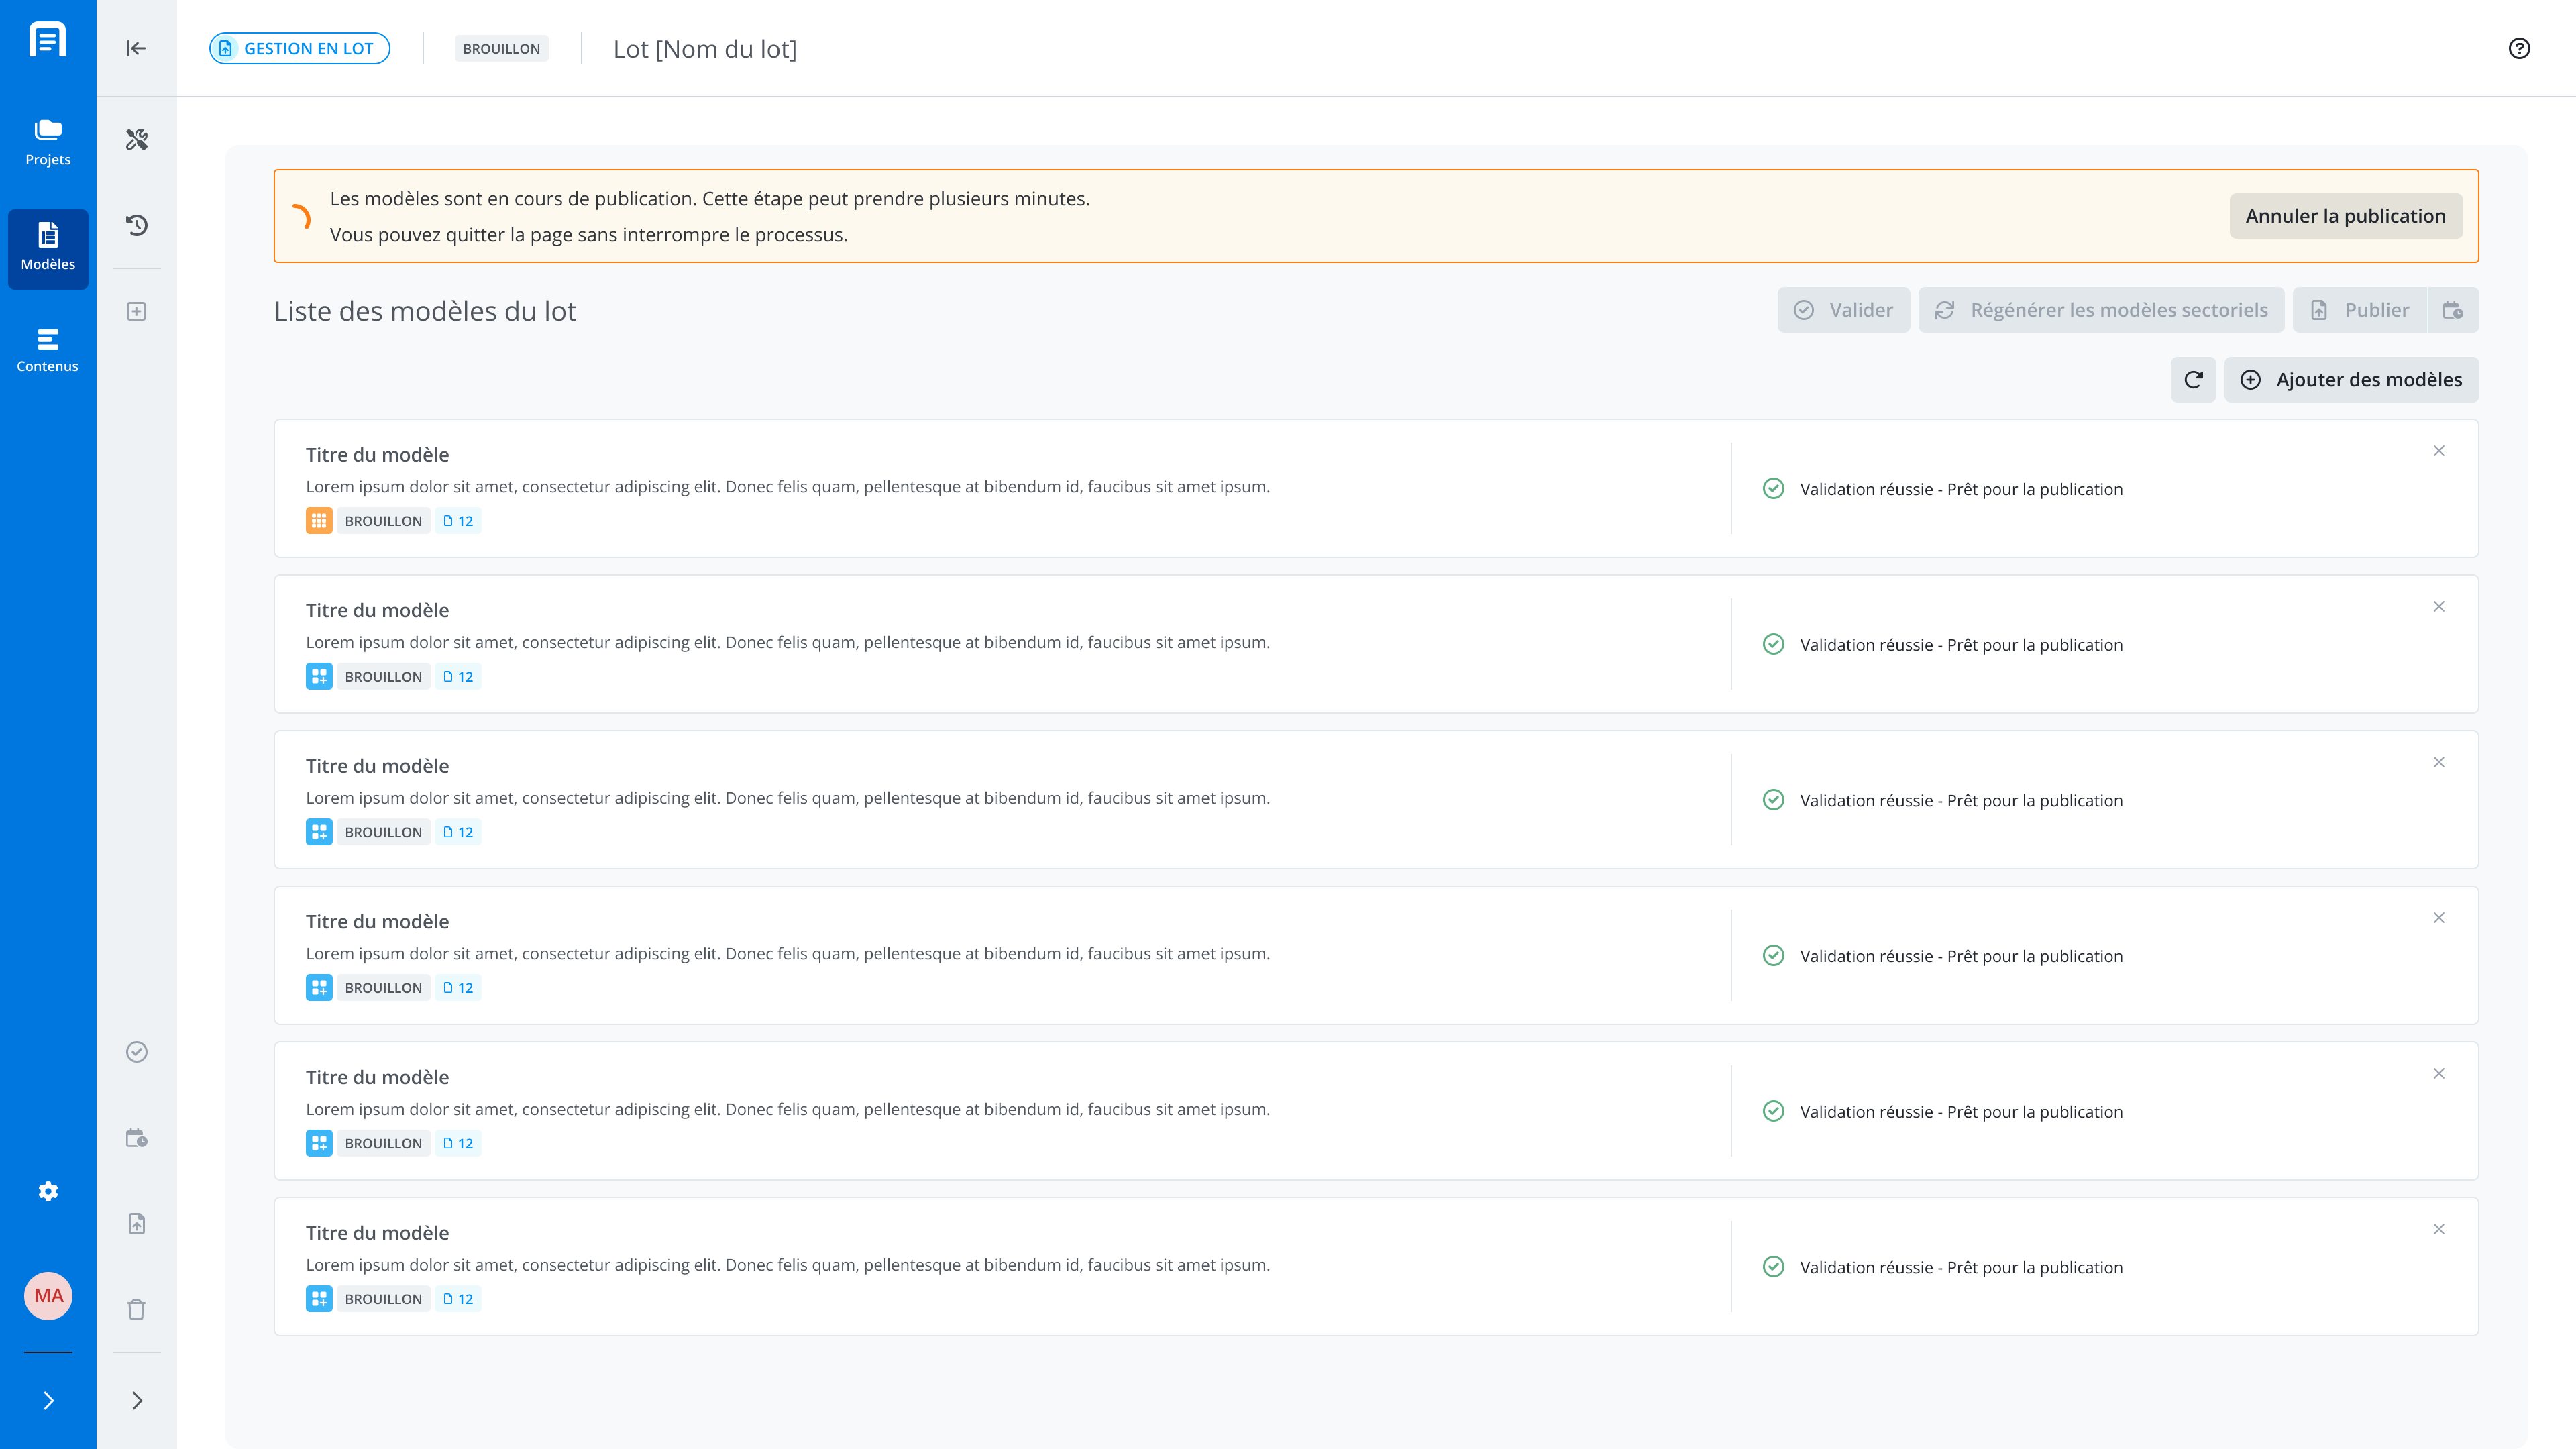Screen dimensions: 2576x1449
Task: Cancel publication with Annuler la publication
Action: coord(2345,216)
